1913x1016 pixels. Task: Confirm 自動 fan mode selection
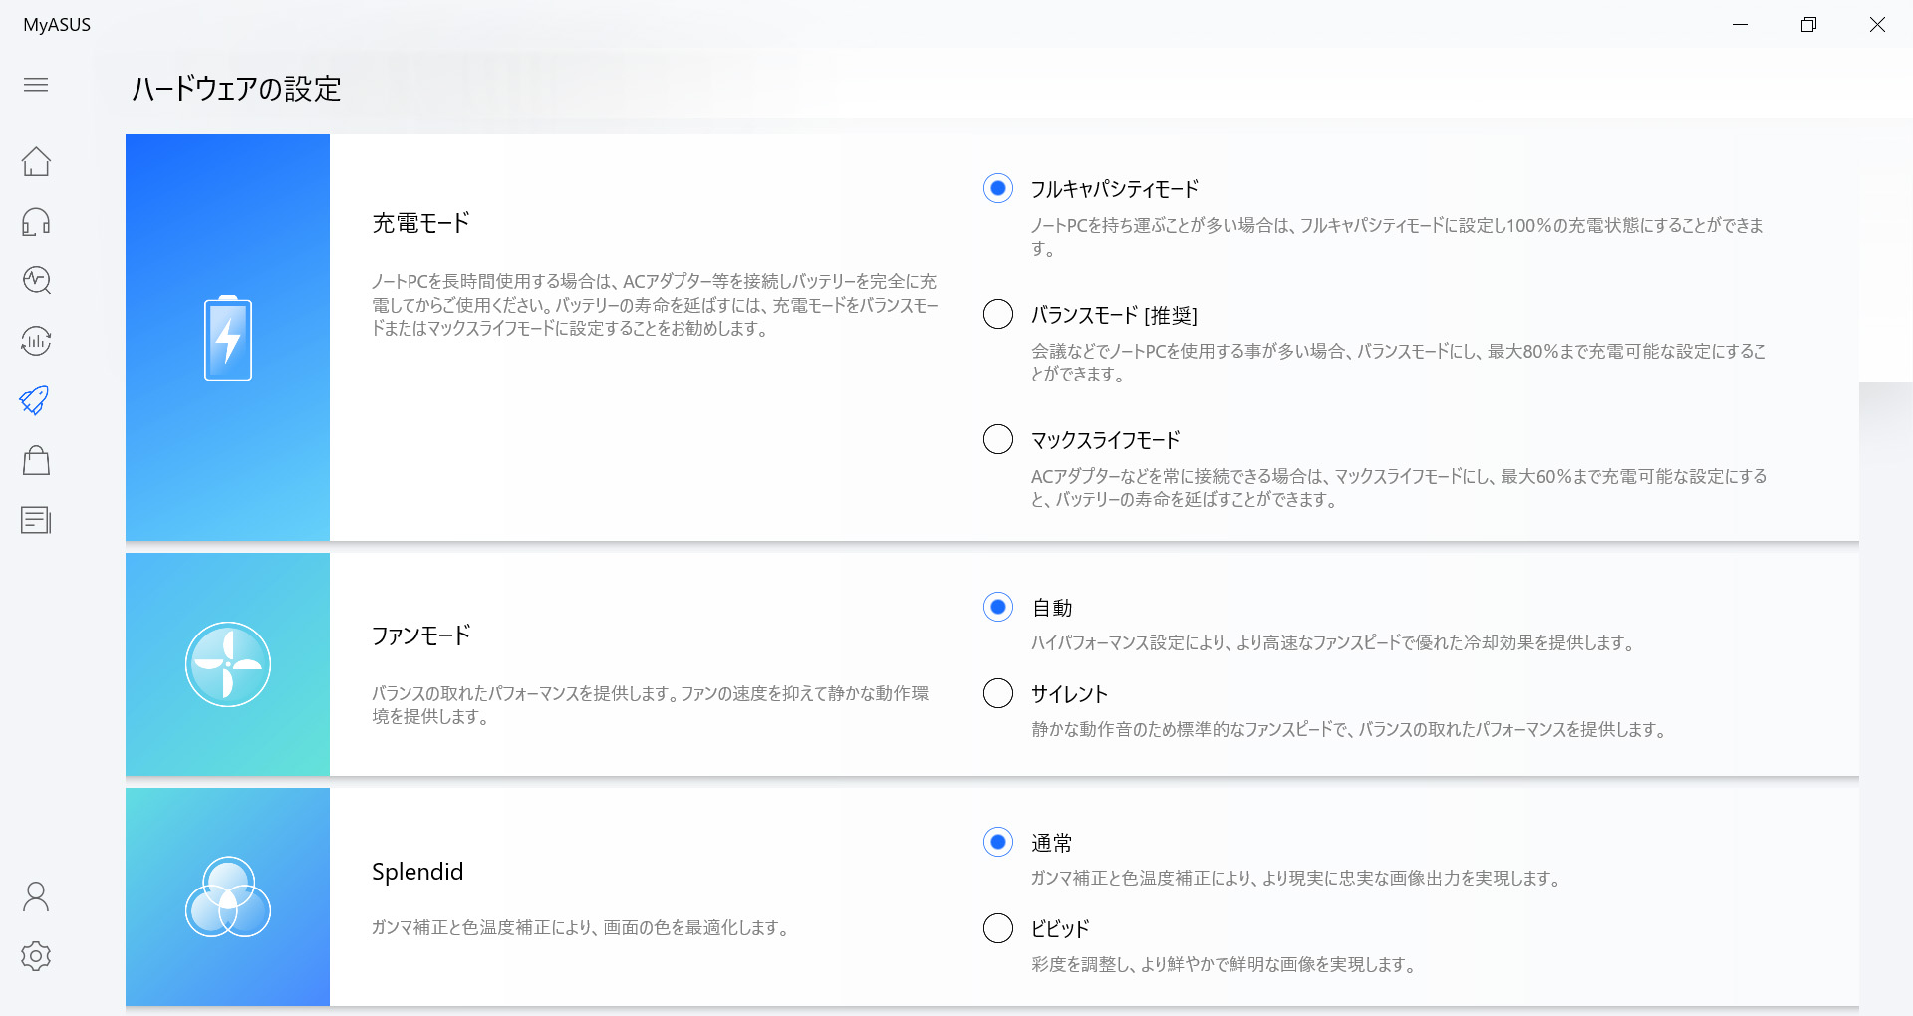click(997, 607)
